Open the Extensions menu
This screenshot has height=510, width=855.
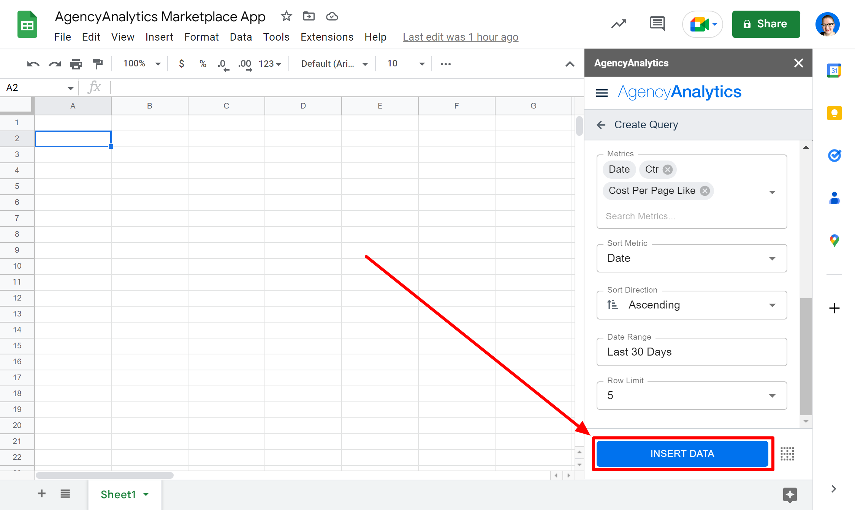(x=327, y=37)
